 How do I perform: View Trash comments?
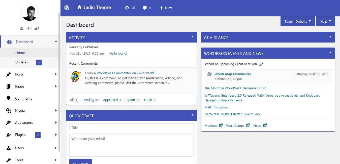point(148,100)
